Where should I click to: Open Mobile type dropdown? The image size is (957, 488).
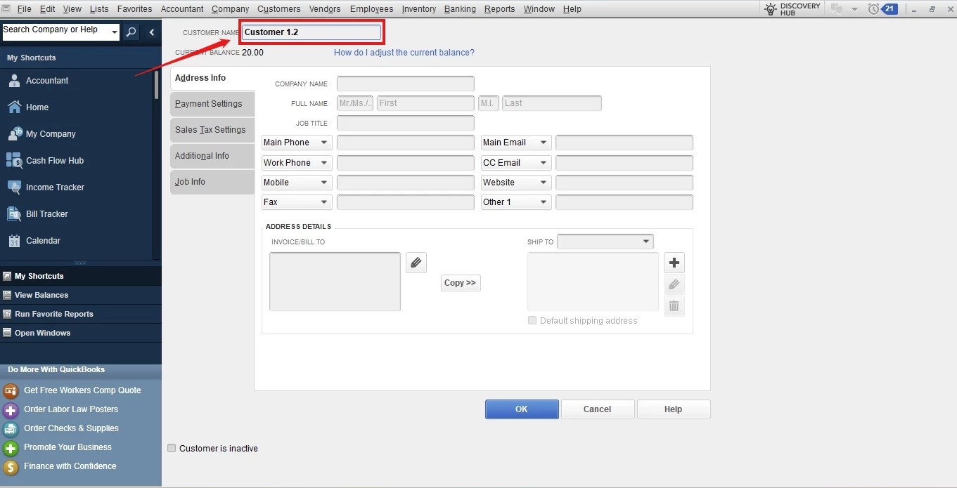coord(297,182)
